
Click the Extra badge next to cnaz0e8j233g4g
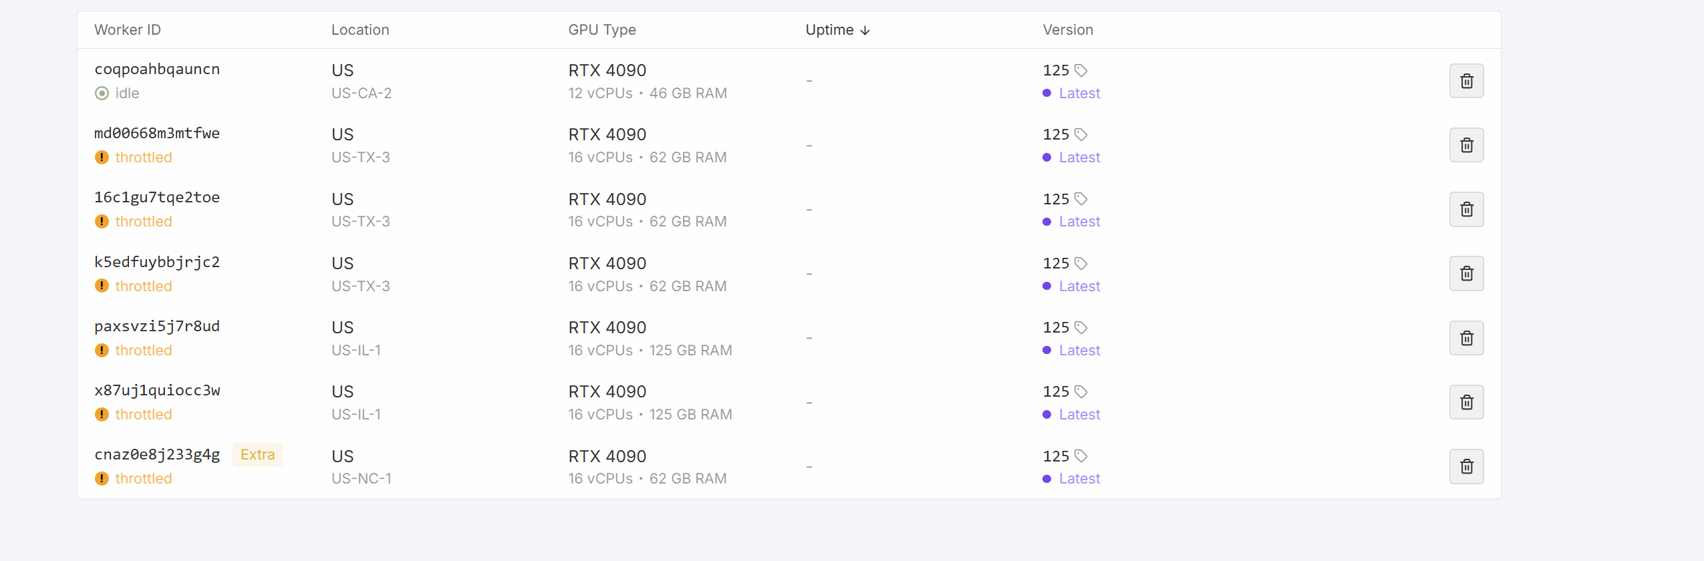(257, 455)
